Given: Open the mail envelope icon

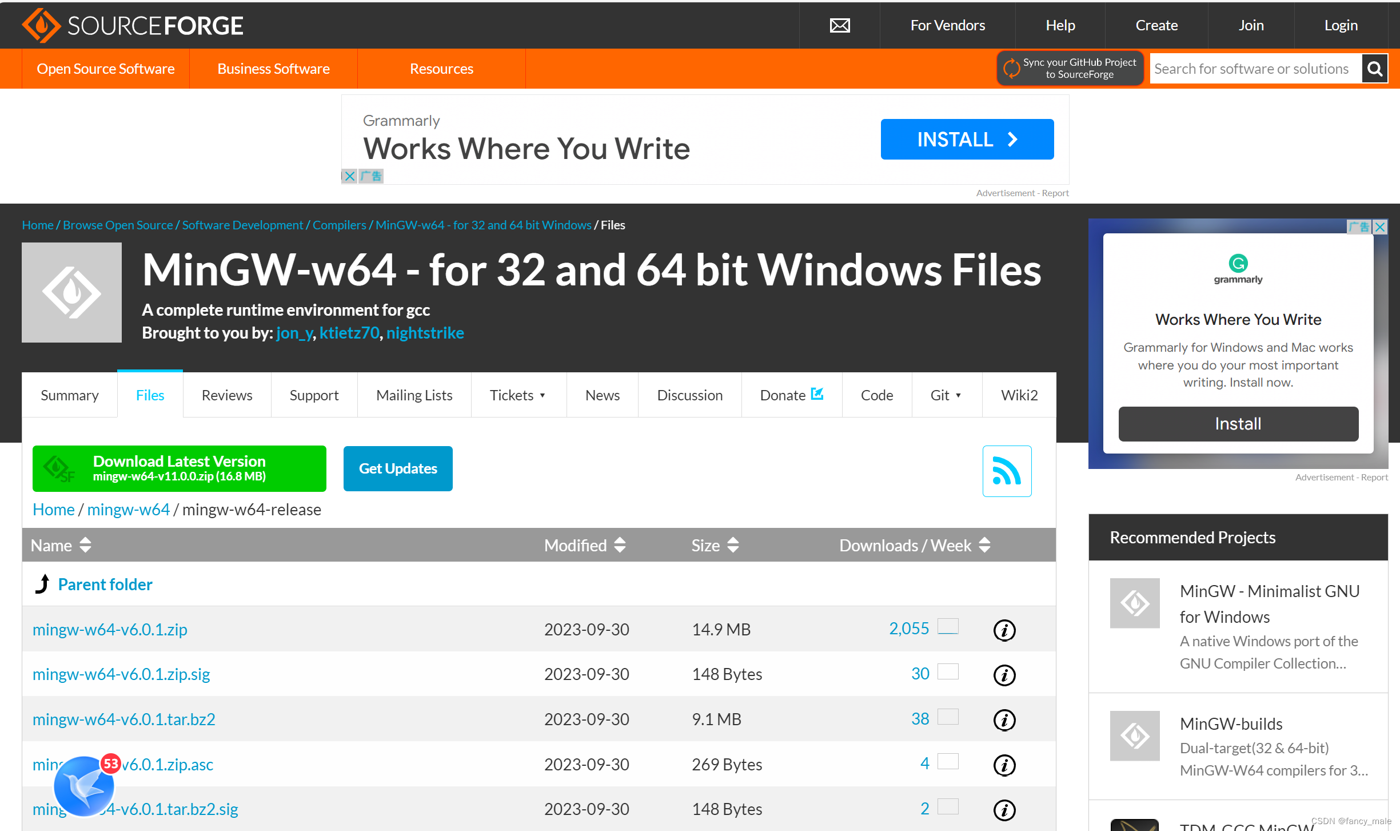Looking at the screenshot, I should click(840, 25).
